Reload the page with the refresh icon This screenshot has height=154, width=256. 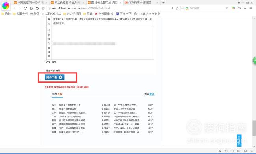click(x=25, y=8)
